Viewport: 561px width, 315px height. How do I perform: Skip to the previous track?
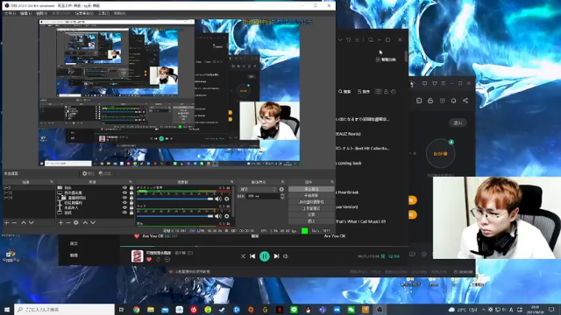coord(252,256)
